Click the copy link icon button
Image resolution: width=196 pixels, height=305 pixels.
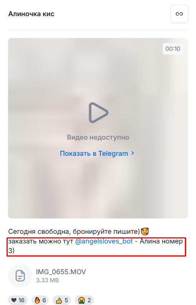[x=179, y=14]
